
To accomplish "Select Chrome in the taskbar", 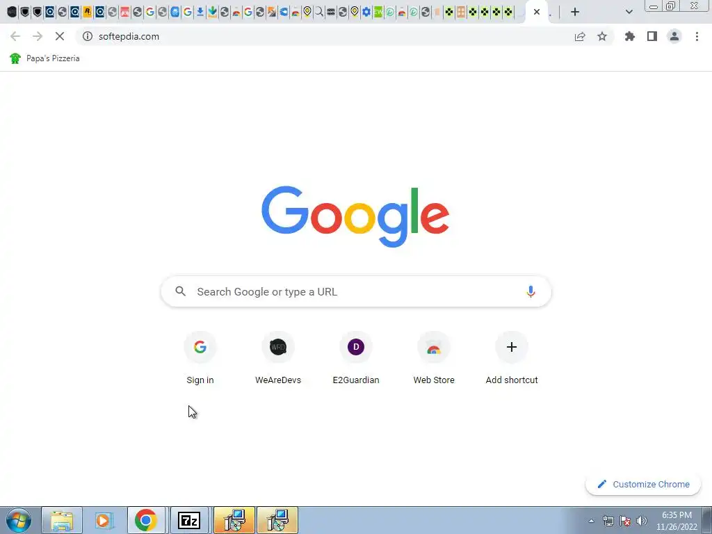I will click(146, 520).
